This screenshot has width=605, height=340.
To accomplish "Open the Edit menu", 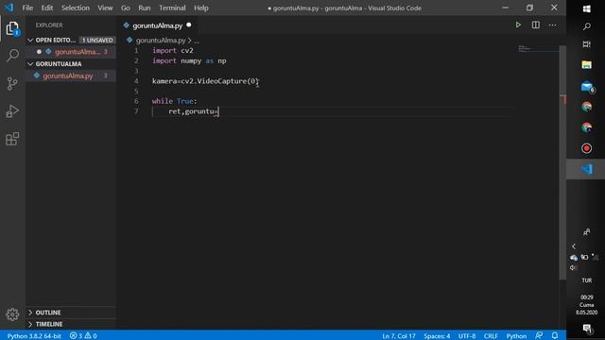I will point(47,8).
